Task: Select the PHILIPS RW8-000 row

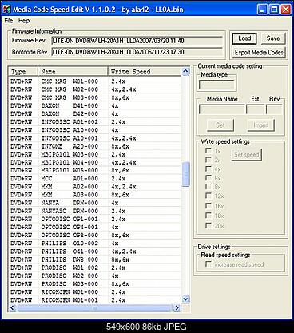Action: click(x=95, y=260)
